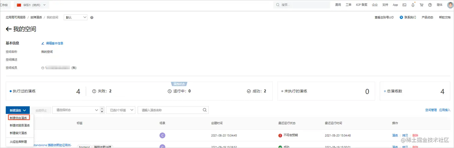Open the notification bell
454x148 pixels.
413,5
